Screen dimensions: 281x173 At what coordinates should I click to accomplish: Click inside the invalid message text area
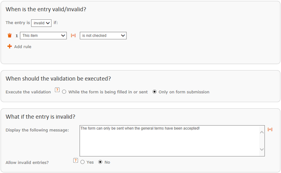[x=170, y=141]
